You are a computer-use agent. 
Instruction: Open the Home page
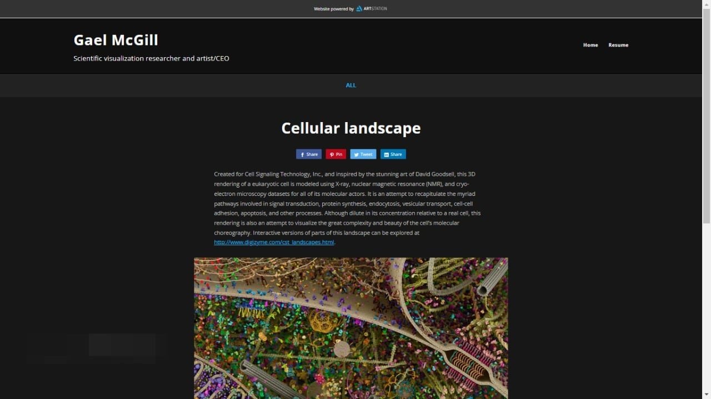click(x=590, y=45)
